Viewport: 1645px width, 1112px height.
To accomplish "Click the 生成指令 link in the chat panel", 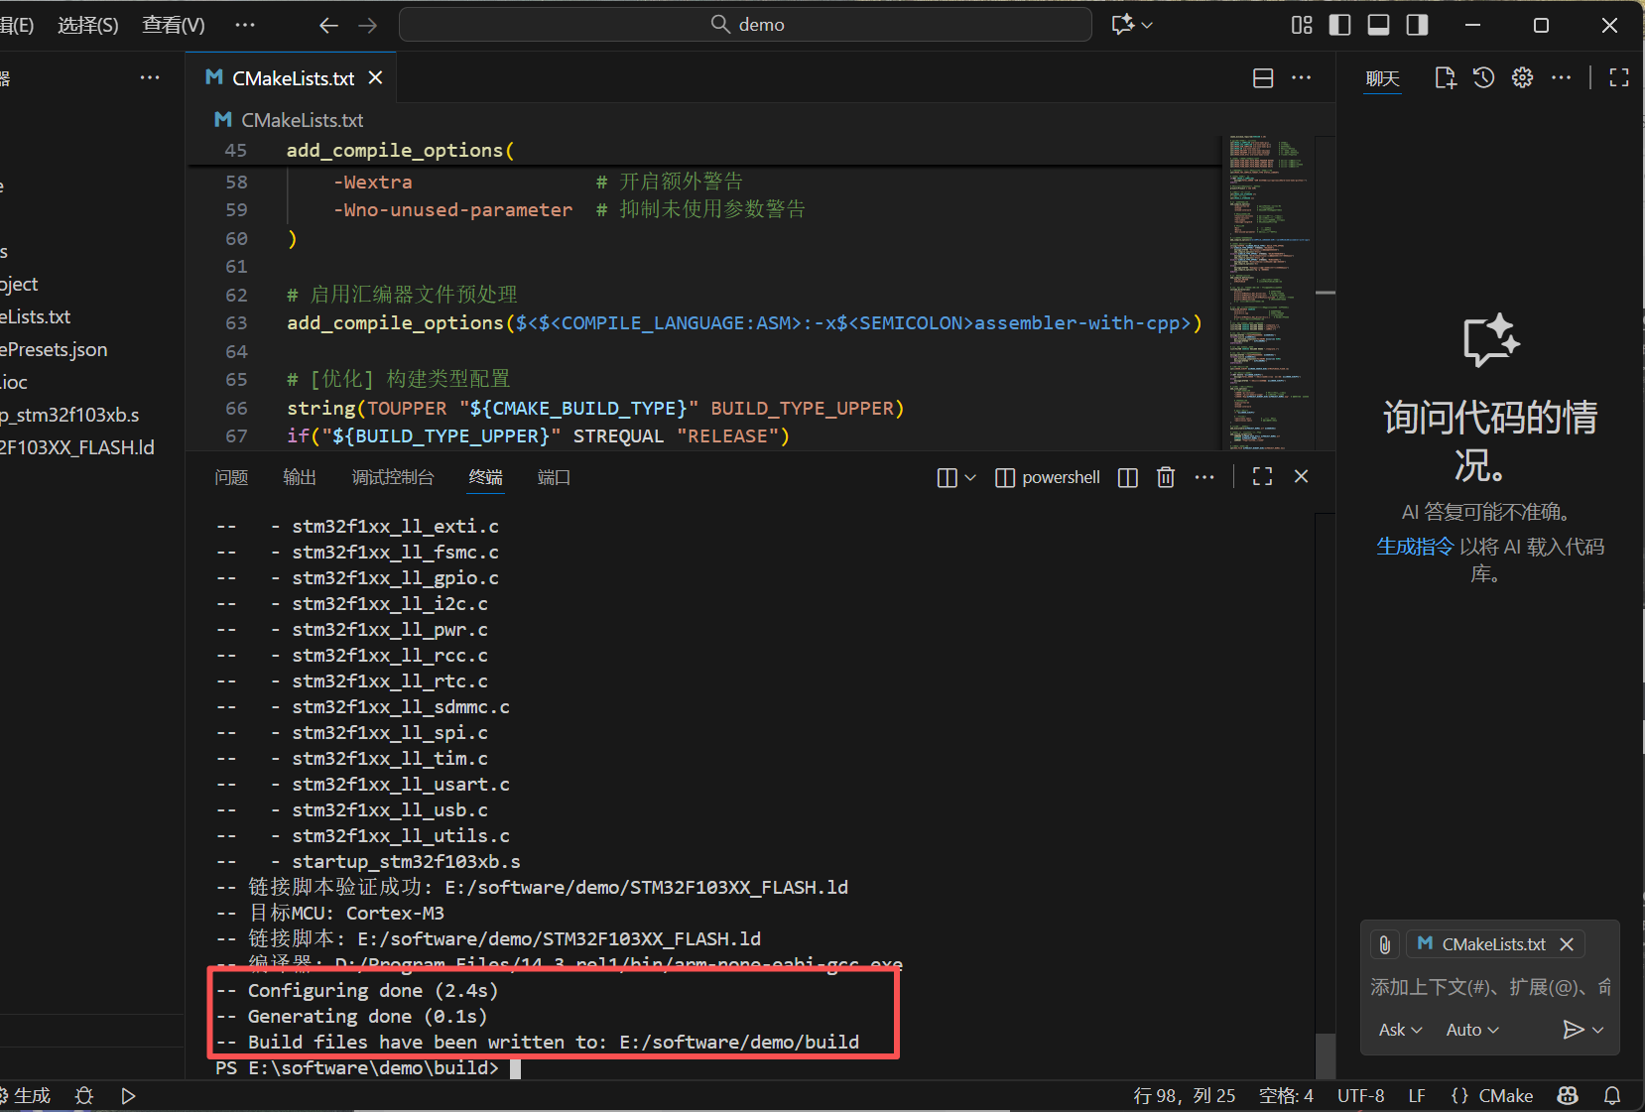I will coord(1416,546).
